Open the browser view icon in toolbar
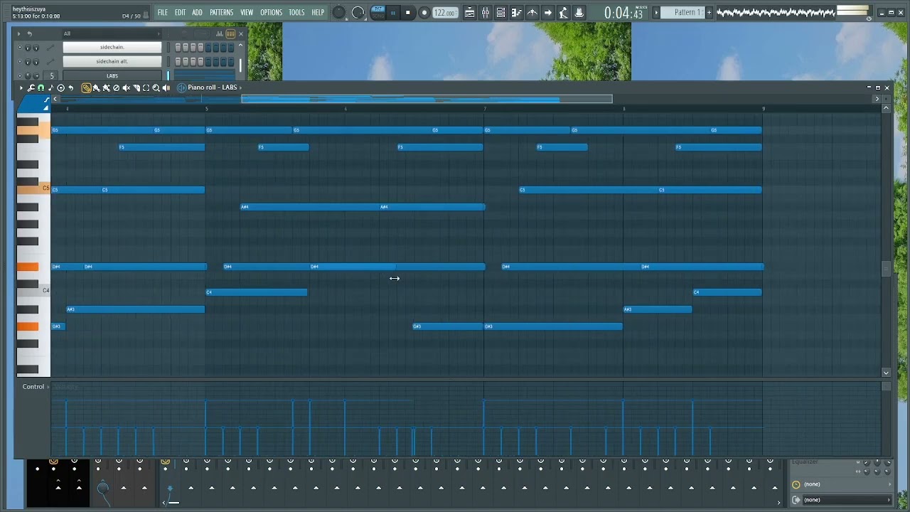The width and height of the screenshot is (910, 512). click(x=532, y=13)
